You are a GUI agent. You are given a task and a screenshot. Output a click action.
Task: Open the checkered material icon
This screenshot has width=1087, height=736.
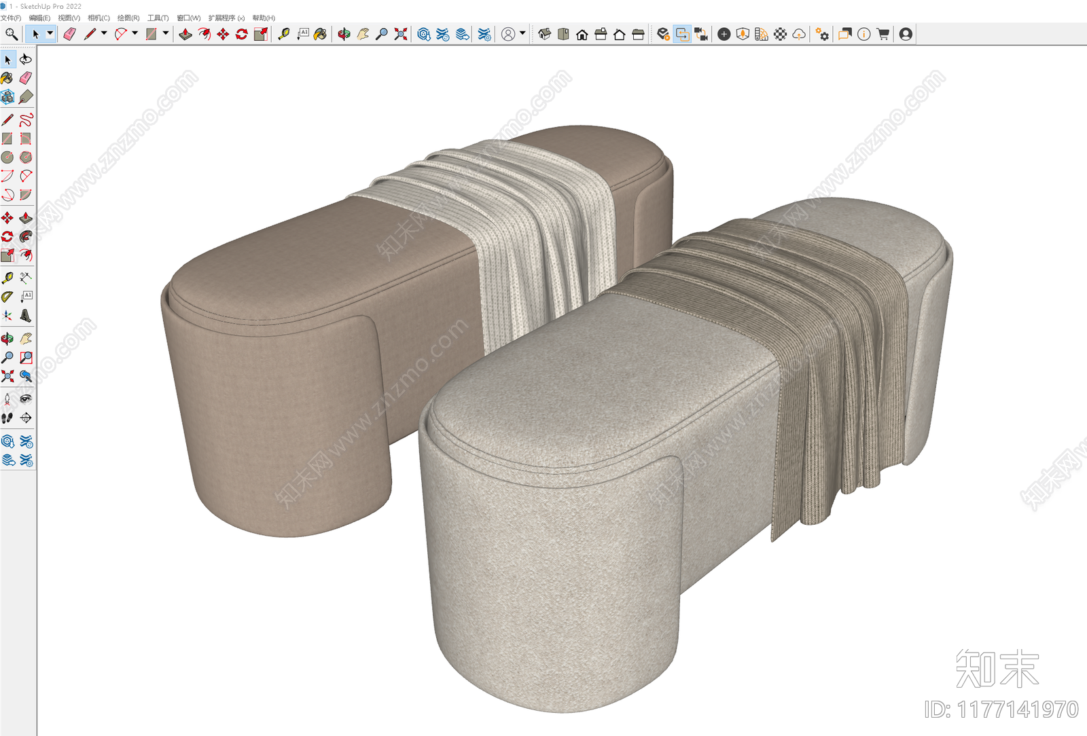(781, 34)
